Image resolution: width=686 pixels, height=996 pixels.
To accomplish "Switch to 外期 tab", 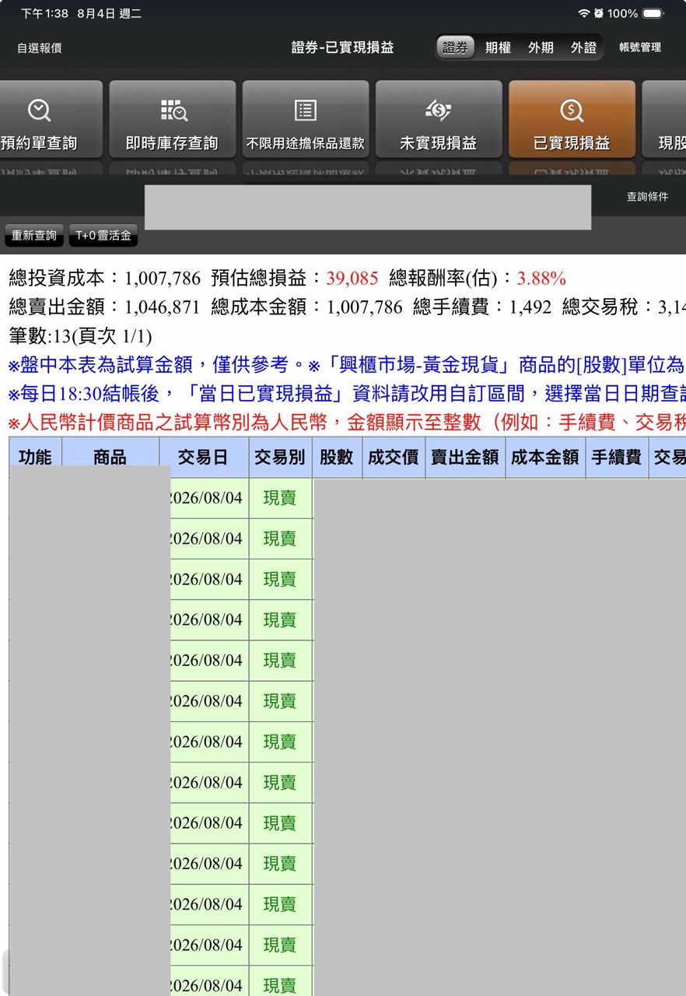I will [541, 47].
